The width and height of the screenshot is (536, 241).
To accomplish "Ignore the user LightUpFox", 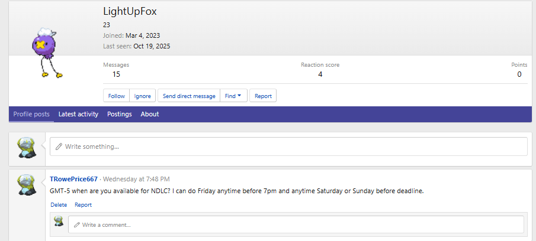I will point(142,96).
